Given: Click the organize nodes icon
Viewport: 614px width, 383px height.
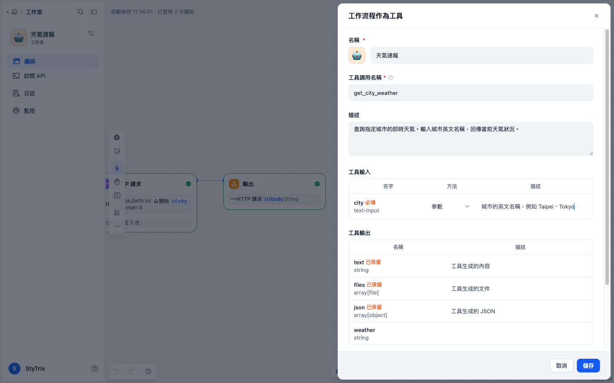Looking at the screenshot, I should 117,213.
